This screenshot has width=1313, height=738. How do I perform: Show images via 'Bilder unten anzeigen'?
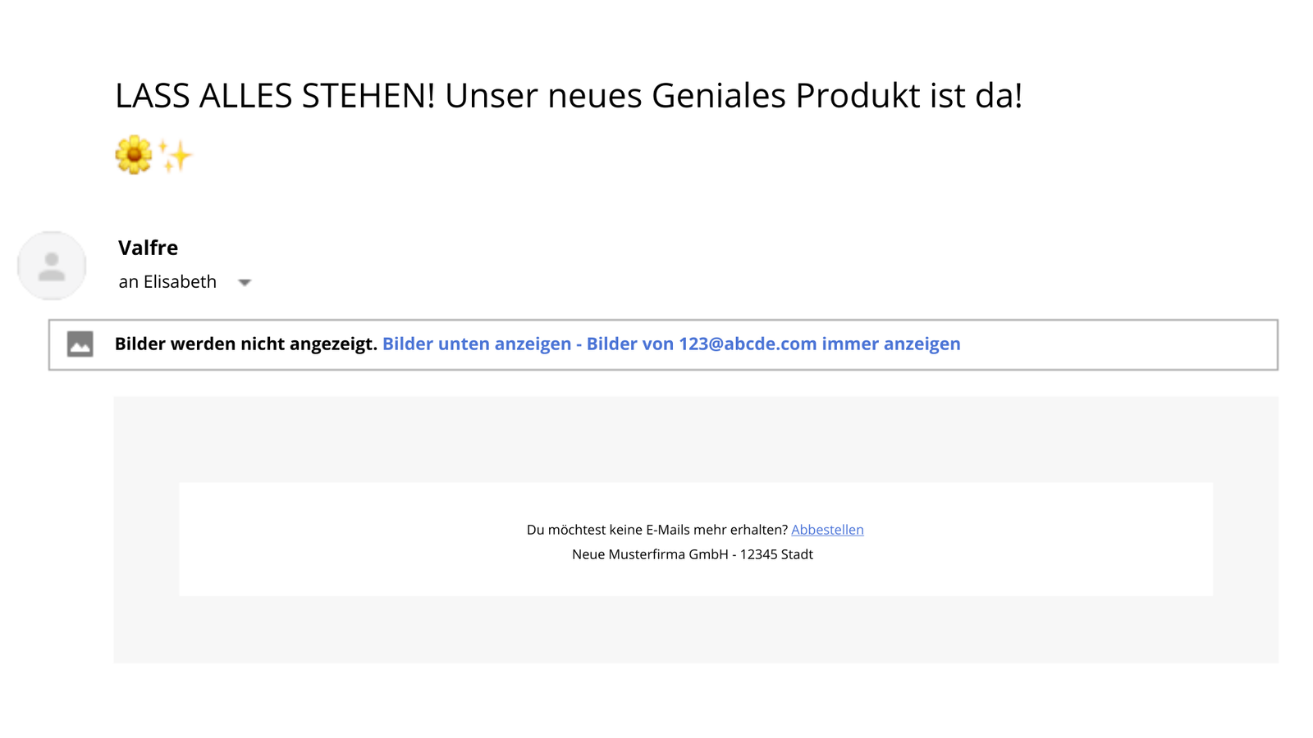pyautogui.click(x=476, y=344)
